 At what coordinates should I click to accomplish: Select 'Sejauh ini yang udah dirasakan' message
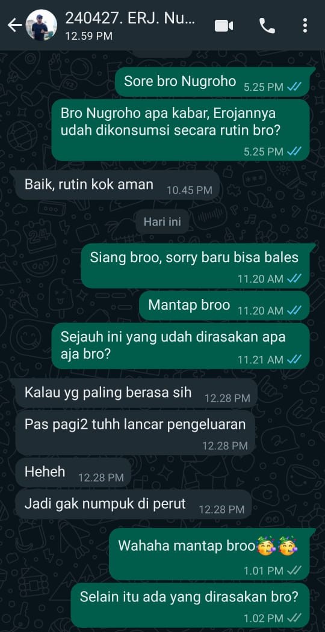[180, 346]
